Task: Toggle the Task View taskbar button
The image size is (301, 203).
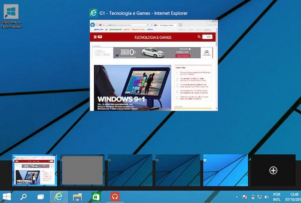Action: [x=41, y=196]
